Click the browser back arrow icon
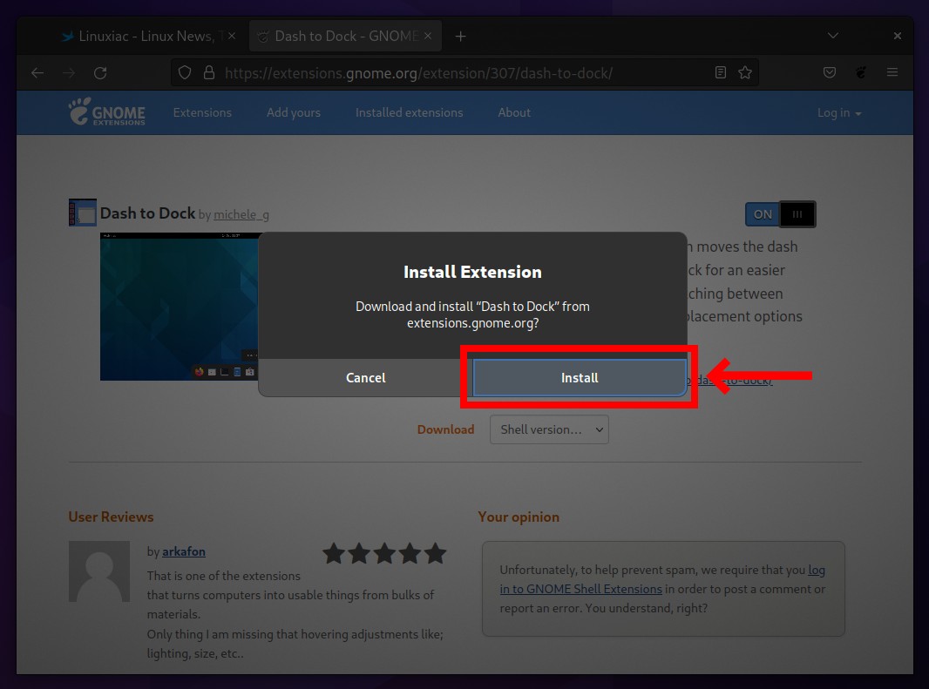 click(x=37, y=73)
